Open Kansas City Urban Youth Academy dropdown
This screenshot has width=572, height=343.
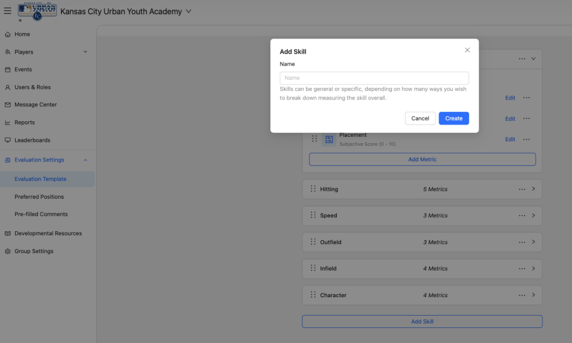point(188,11)
